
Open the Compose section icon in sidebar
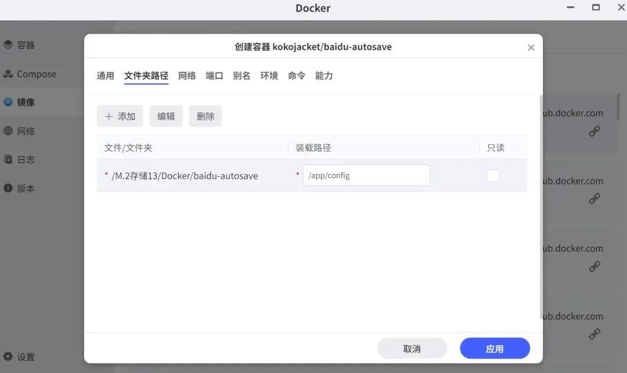click(8, 74)
